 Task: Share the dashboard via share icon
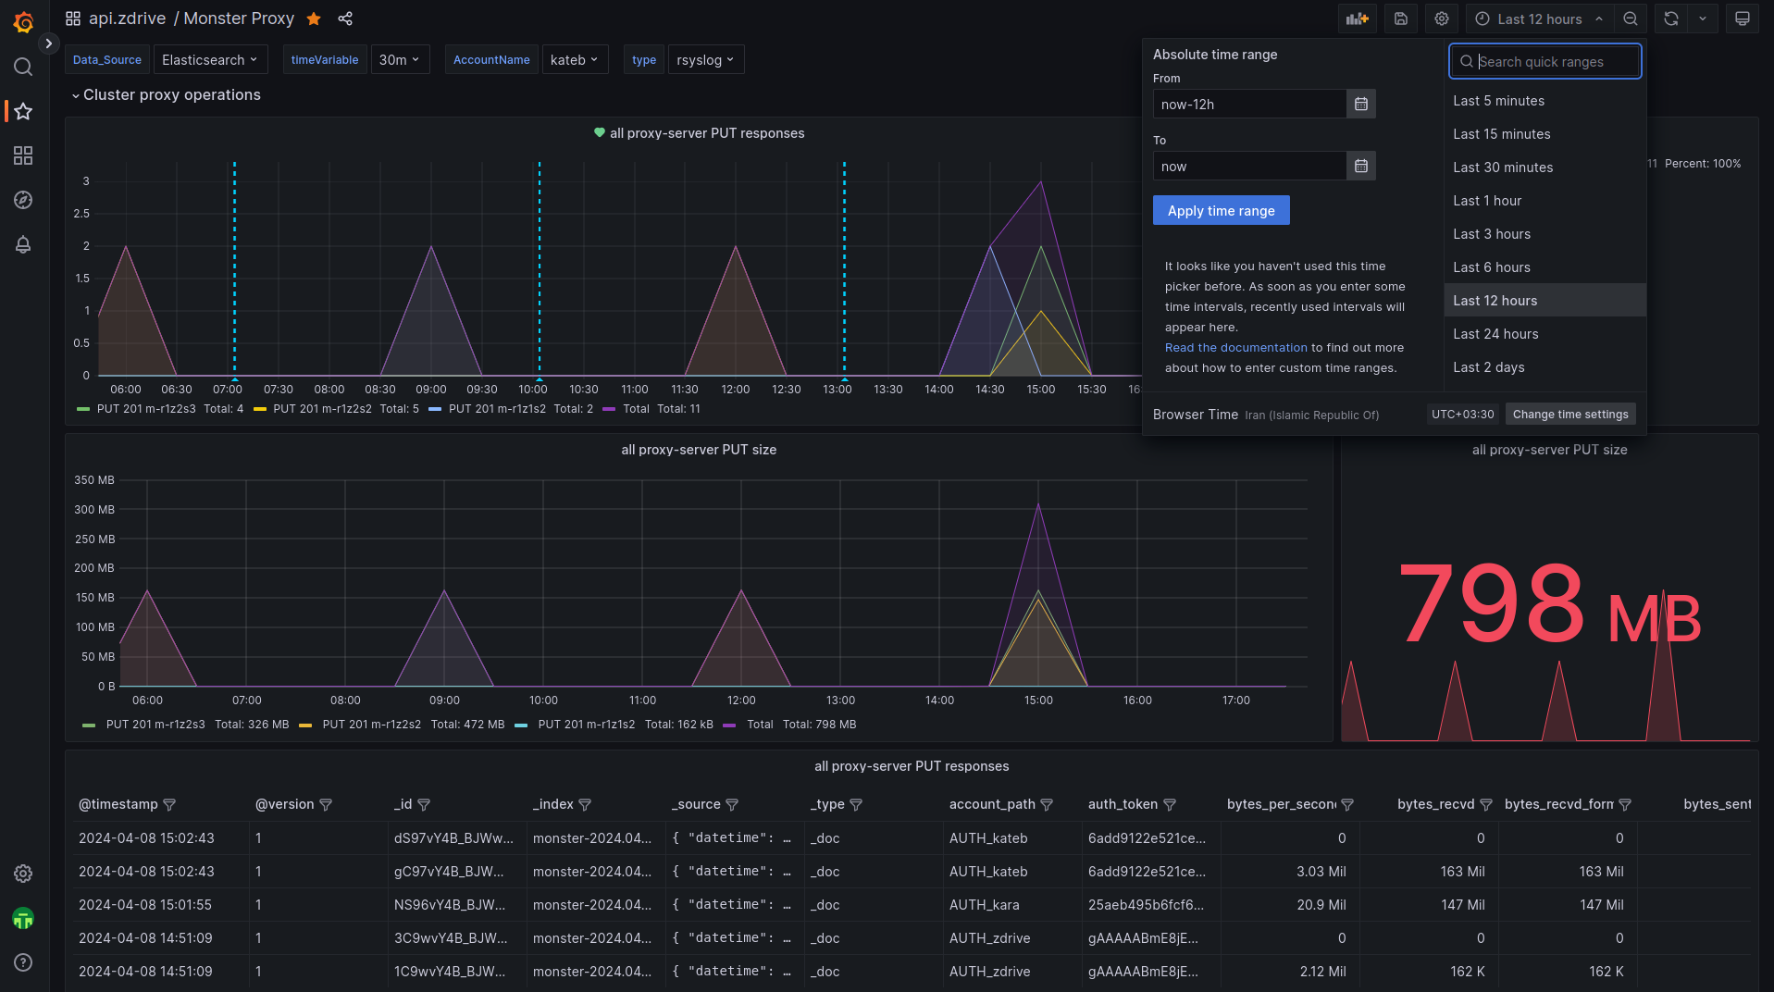click(x=345, y=19)
